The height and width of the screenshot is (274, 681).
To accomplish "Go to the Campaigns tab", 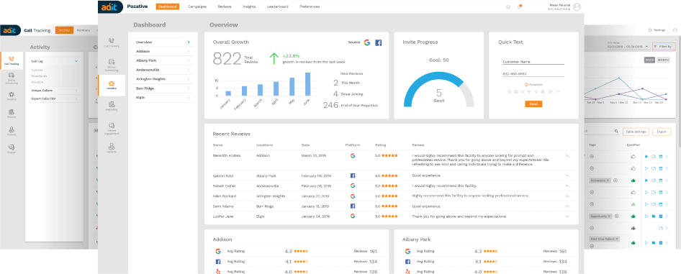I will pyautogui.click(x=197, y=6).
